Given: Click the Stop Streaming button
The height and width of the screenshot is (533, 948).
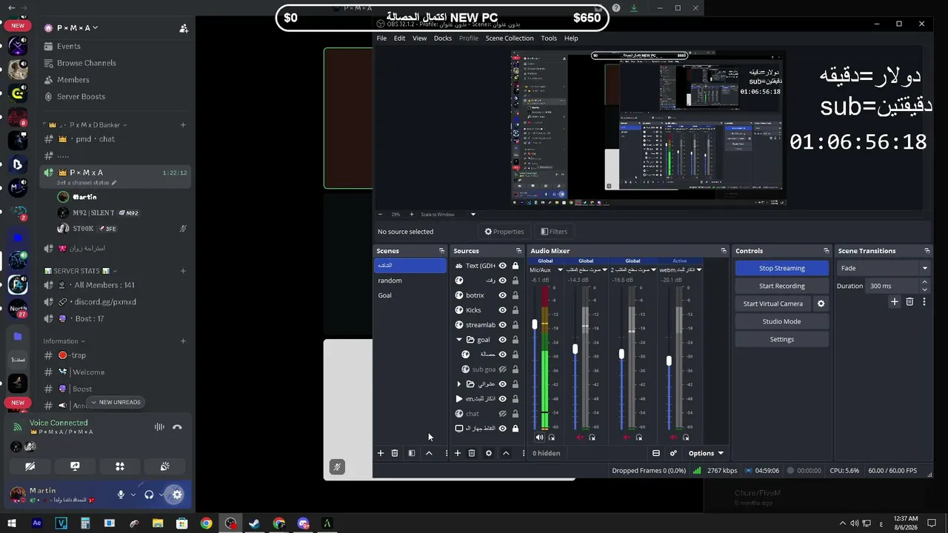Looking at the screenshot, I should [x=782, y=268].
